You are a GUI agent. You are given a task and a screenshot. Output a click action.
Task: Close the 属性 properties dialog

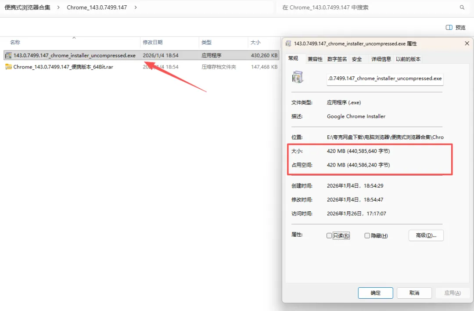[467, 43]
